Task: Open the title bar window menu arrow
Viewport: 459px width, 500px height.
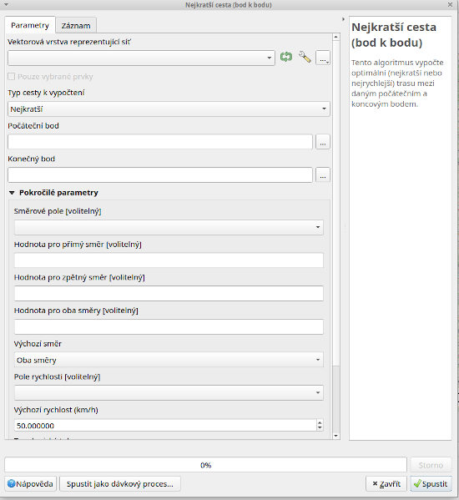Action: click(x=6, y=5)
